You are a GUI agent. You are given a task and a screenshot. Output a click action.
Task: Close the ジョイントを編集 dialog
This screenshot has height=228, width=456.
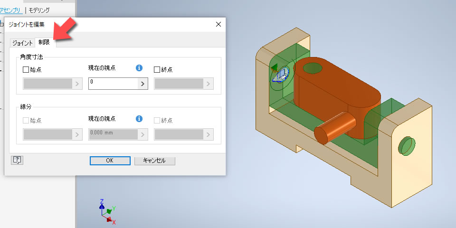[x=218, y=24]
